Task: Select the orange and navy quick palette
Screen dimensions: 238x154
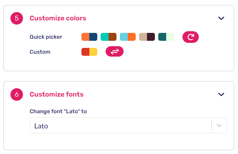Action: tap(89, 37)
